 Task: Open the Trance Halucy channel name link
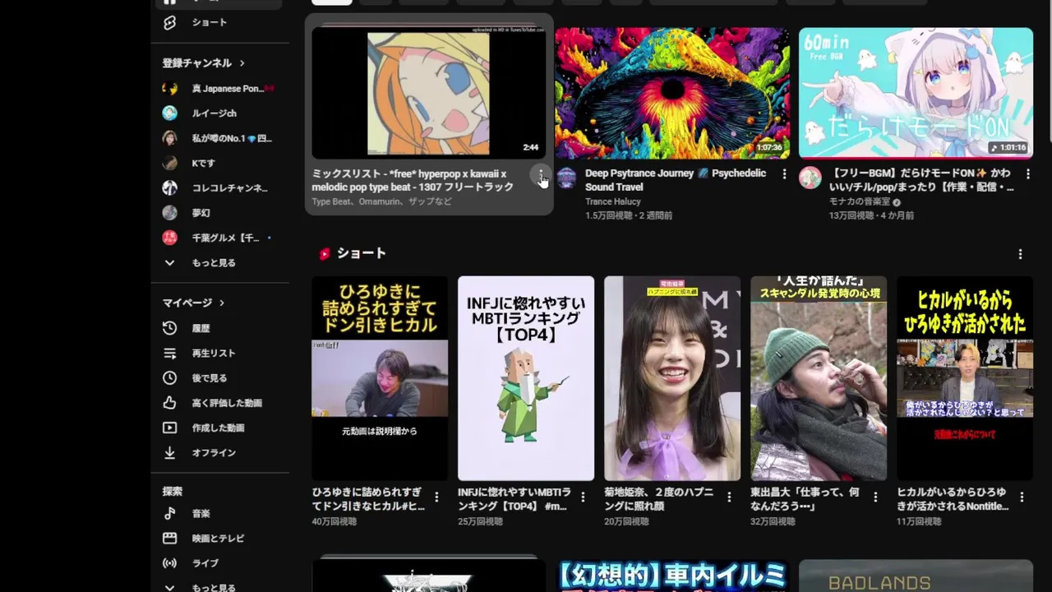(612, 201)
